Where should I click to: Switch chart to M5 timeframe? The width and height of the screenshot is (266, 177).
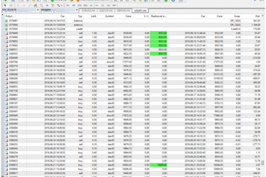(74, 5)
